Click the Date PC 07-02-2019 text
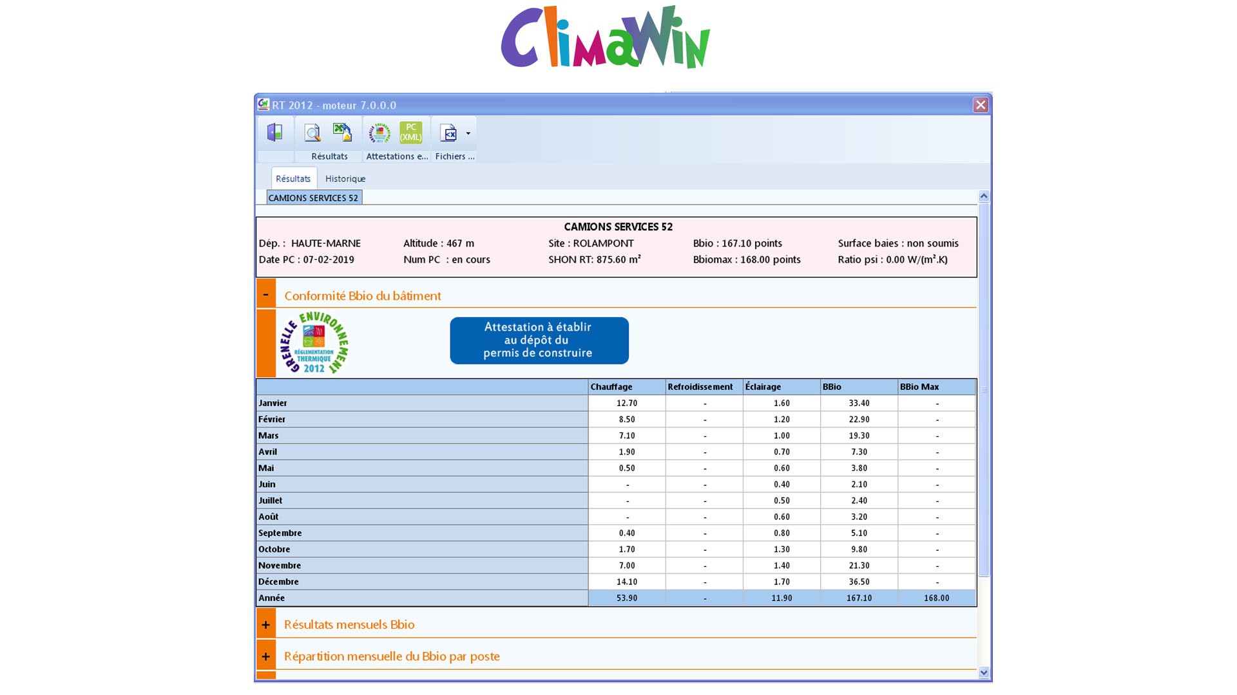The width and height of the screenshot is (1237, 695). point(307,259)
